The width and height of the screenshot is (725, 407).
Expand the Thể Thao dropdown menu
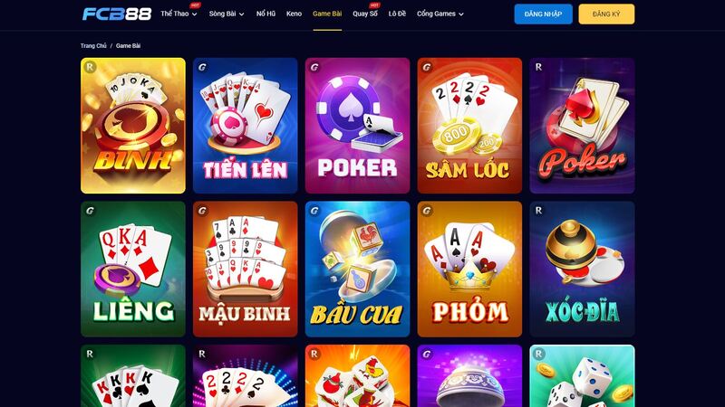pos(179,14)
